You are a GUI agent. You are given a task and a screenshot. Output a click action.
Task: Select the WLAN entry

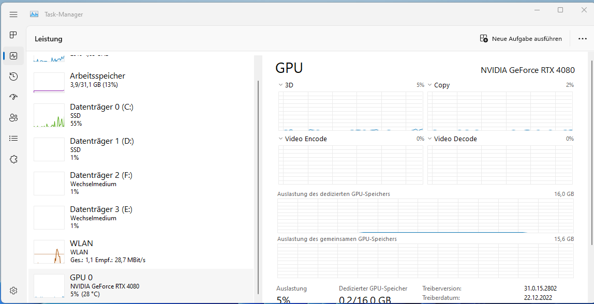141,251
